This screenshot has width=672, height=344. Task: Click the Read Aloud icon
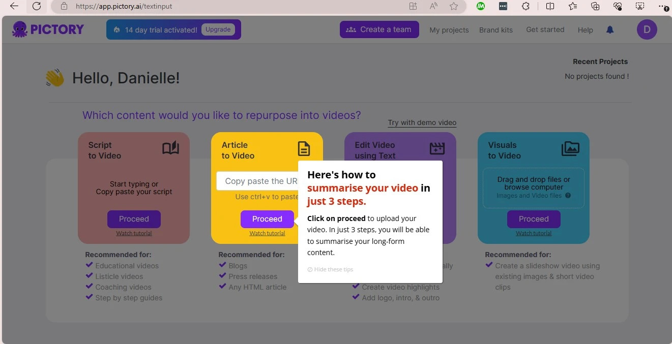click(433, 7)
